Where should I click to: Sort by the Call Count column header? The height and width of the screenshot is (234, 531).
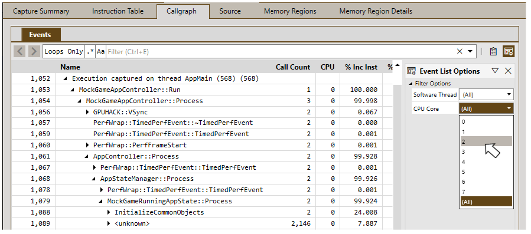pos(293,67)
